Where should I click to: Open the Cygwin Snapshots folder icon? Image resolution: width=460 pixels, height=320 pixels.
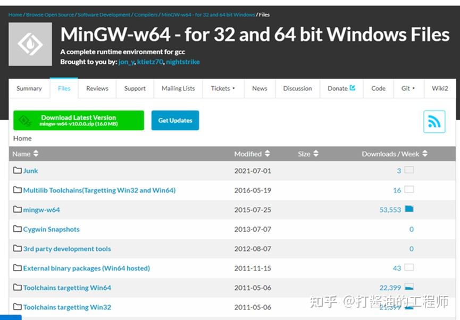click(x=16, y=229)
